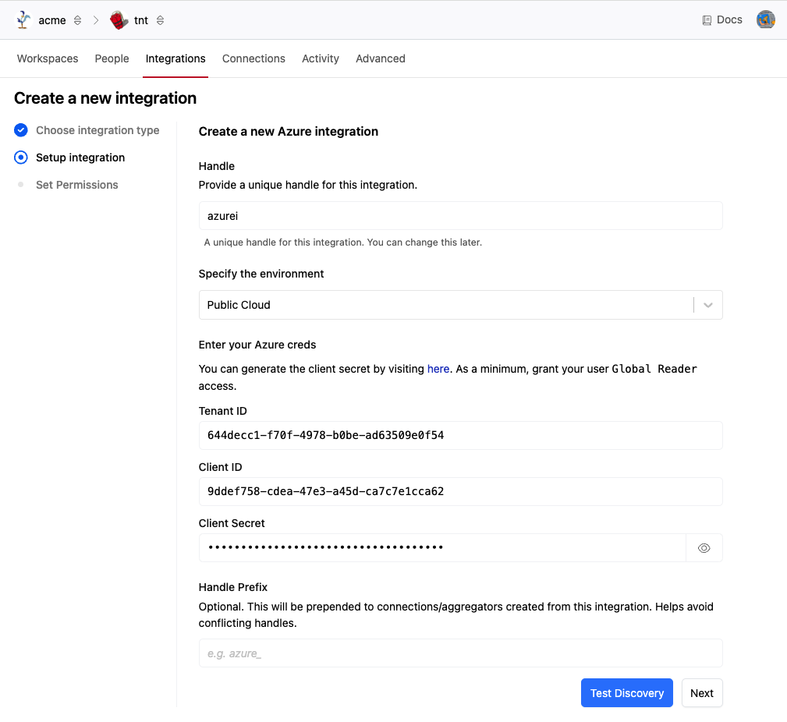Click the tnt dynamite tenant icon
Viewport: 787px width, 722px height.
pyautogui.click(x=119, y=20)
